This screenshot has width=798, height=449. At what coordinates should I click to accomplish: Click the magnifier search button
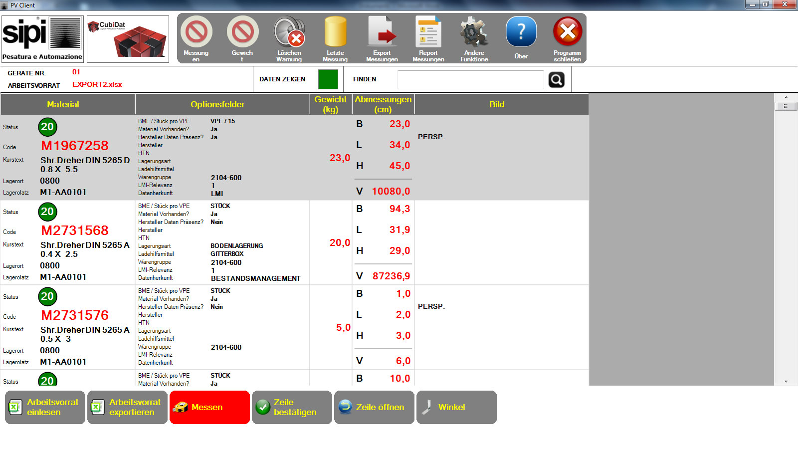[557, 80]
